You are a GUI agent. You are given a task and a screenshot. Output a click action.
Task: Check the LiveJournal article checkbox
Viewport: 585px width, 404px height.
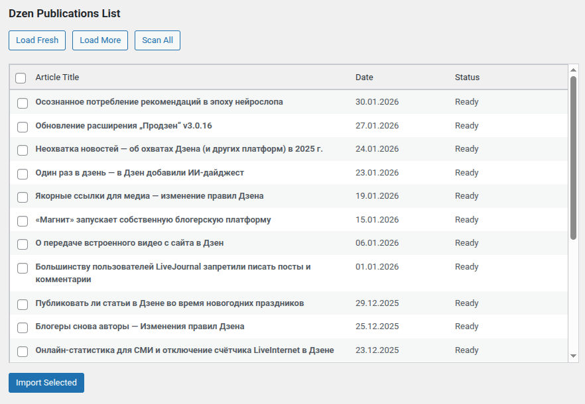tap(23, 268)
